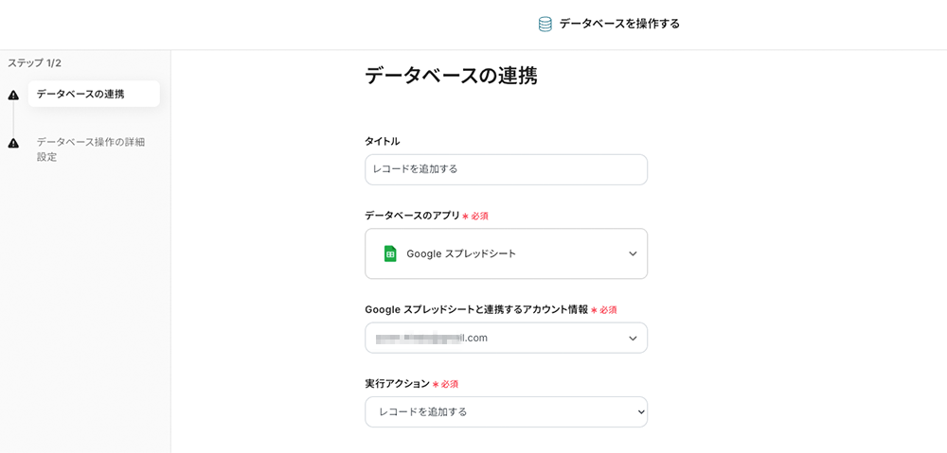The image size is (947, 453).
Task: Click the warning icon beside データベース操作の詳細設定
Action: tap(13, 144)
